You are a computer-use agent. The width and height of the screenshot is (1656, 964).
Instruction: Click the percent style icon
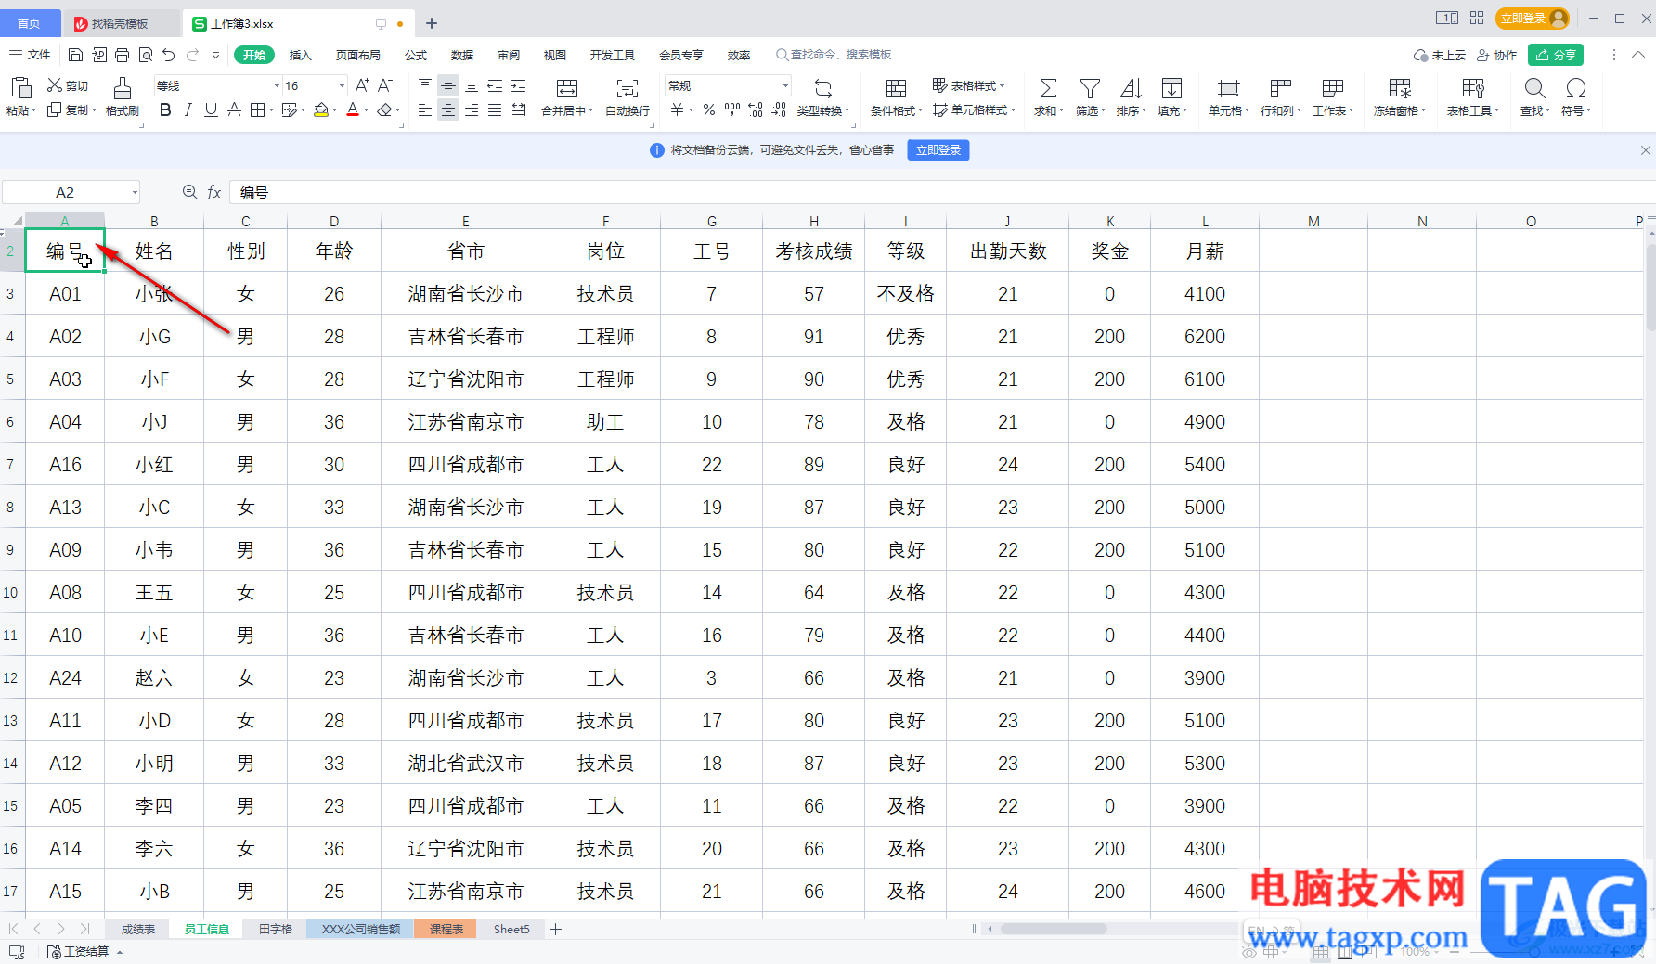(x=709, y=109)
